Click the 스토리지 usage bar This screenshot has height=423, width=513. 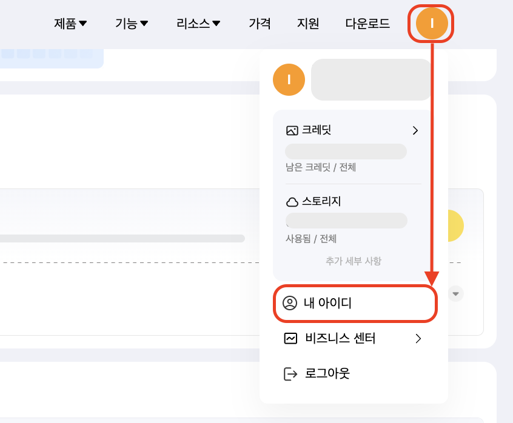click(346, 221)
